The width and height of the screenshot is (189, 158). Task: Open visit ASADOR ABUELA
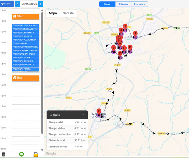pos(26,65)
